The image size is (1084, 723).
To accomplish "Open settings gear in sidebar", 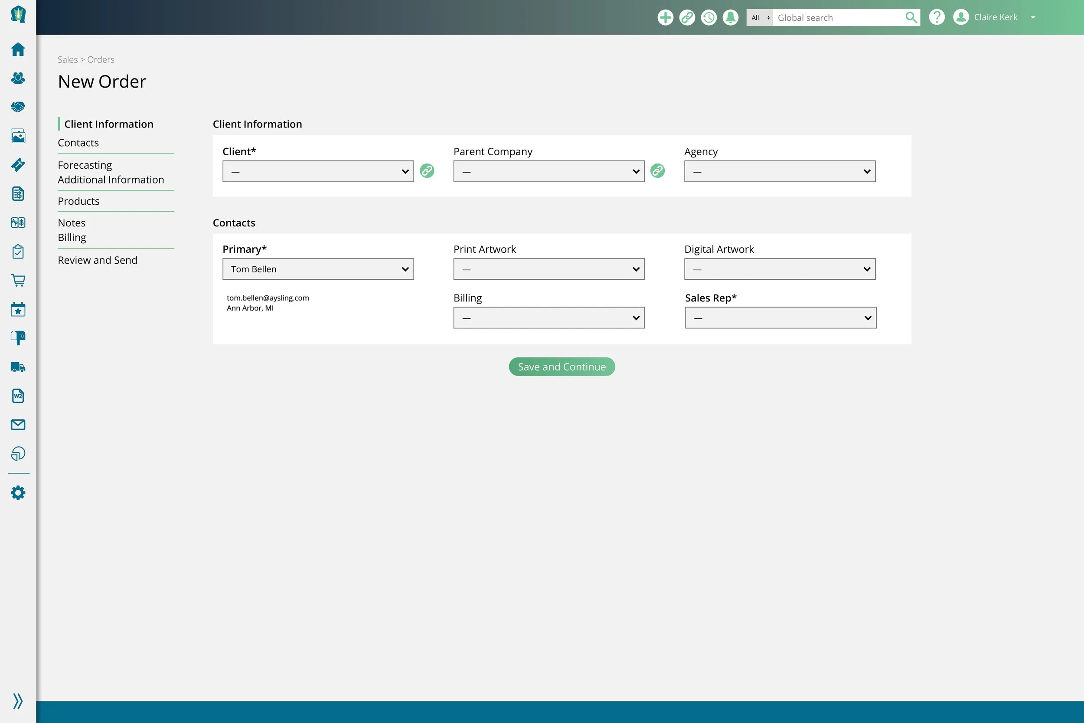I will pos(18,493).
